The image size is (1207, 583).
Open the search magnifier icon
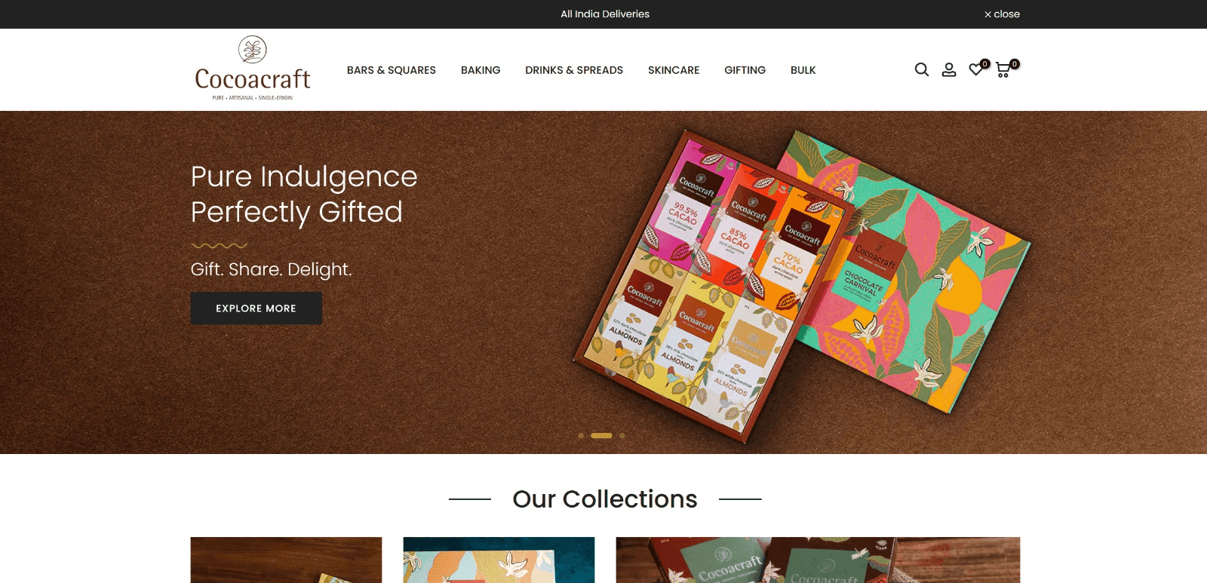[922, 69]
